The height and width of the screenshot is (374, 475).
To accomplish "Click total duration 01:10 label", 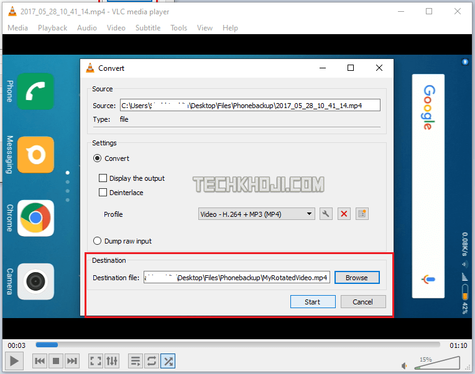I will (x=458, y=345).
